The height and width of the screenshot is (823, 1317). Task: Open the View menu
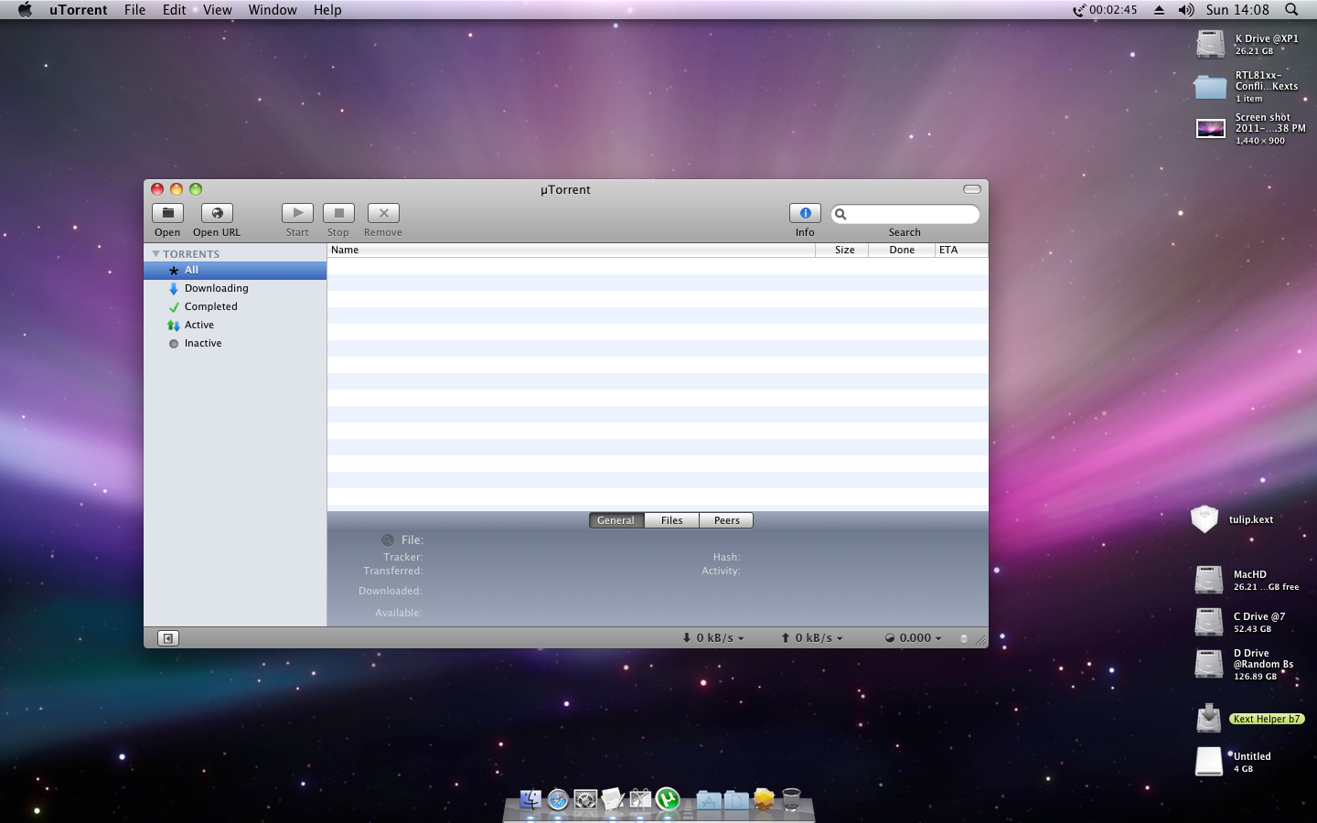(x=217, y=10)
